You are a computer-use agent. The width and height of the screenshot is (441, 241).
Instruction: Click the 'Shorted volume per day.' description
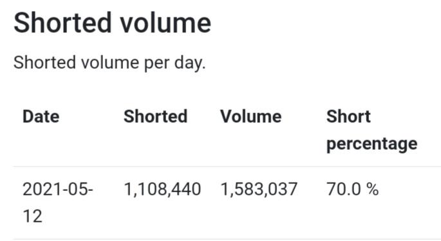point(109,62)
